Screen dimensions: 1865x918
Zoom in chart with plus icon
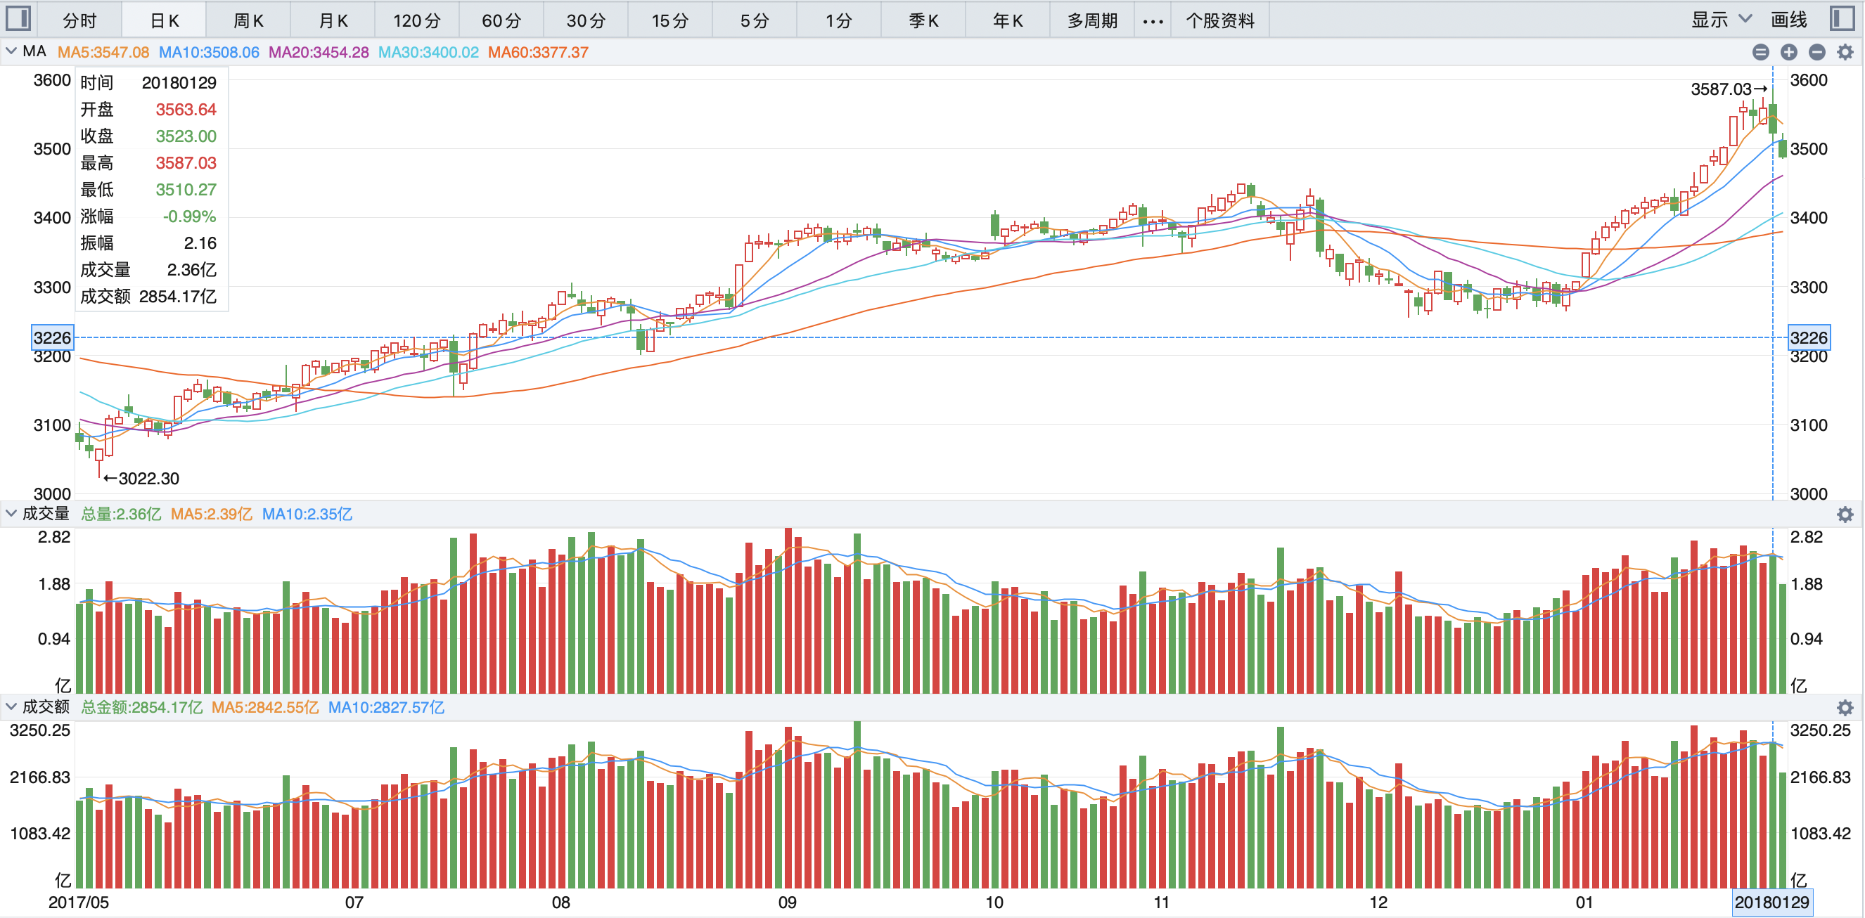1788,52
